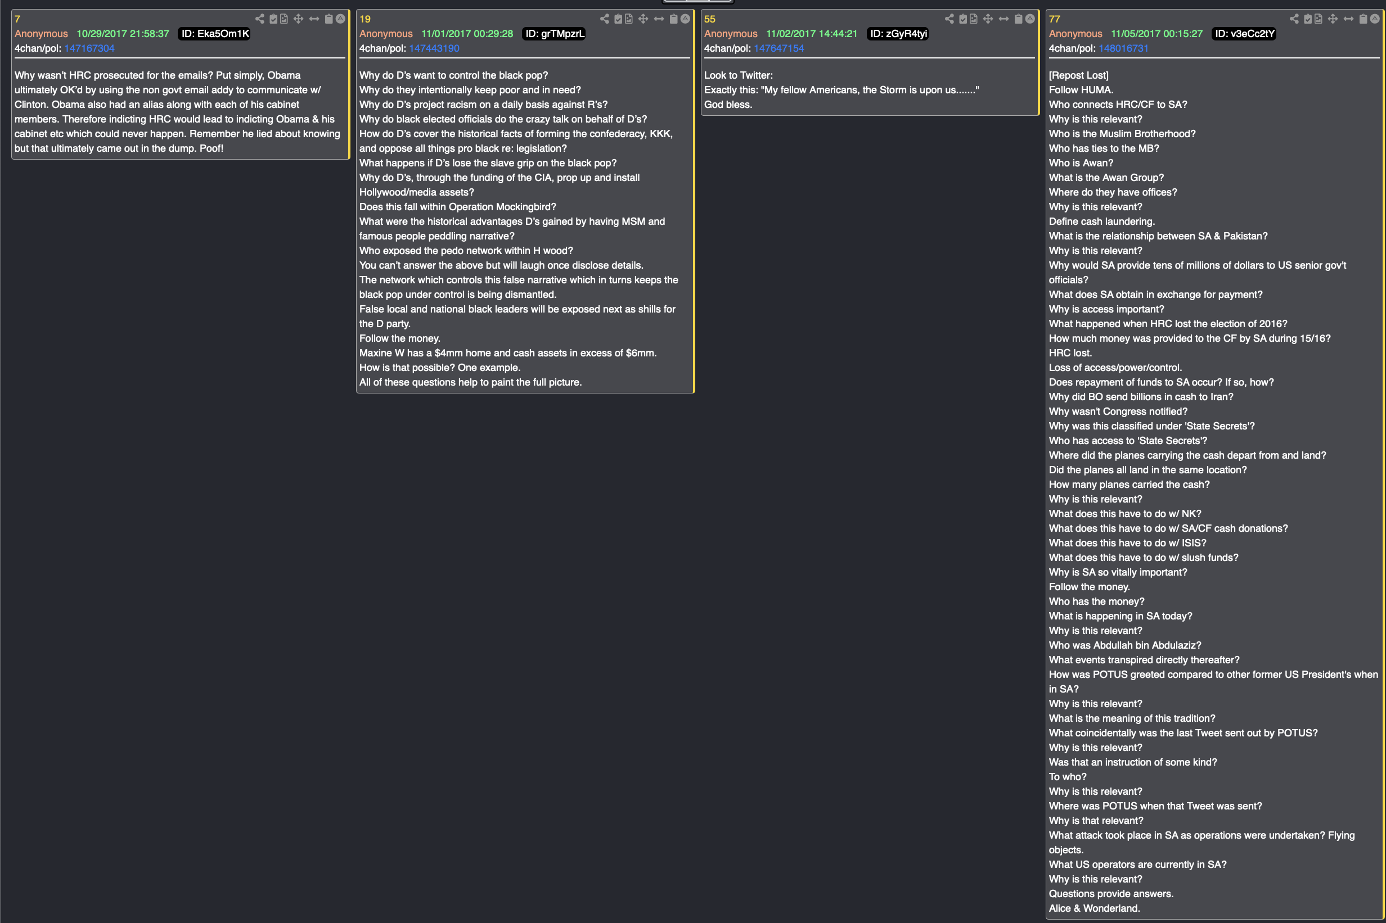This screenshot has width=1386, height=923.
Task: Click the image file icon on post 7
Action: point(284,19)
